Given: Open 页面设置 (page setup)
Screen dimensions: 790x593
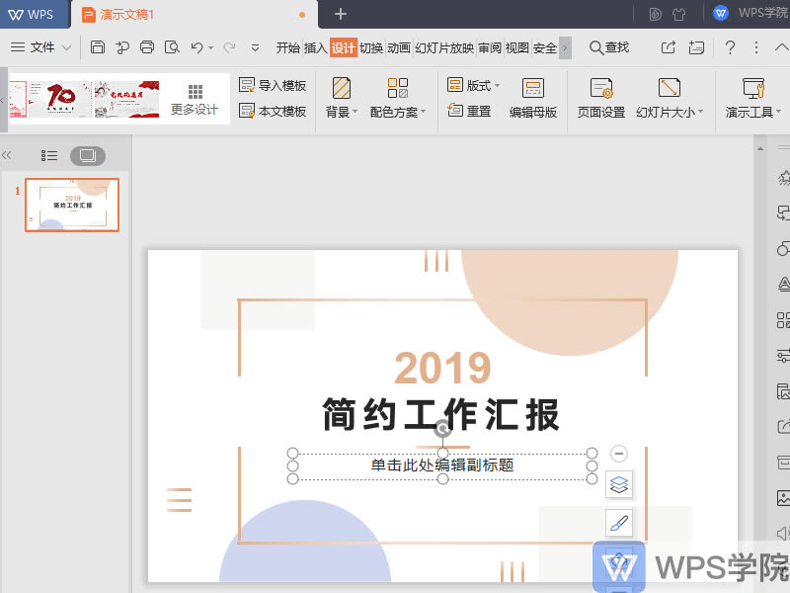Looking at the screenshot, I should tap(599, 98).
